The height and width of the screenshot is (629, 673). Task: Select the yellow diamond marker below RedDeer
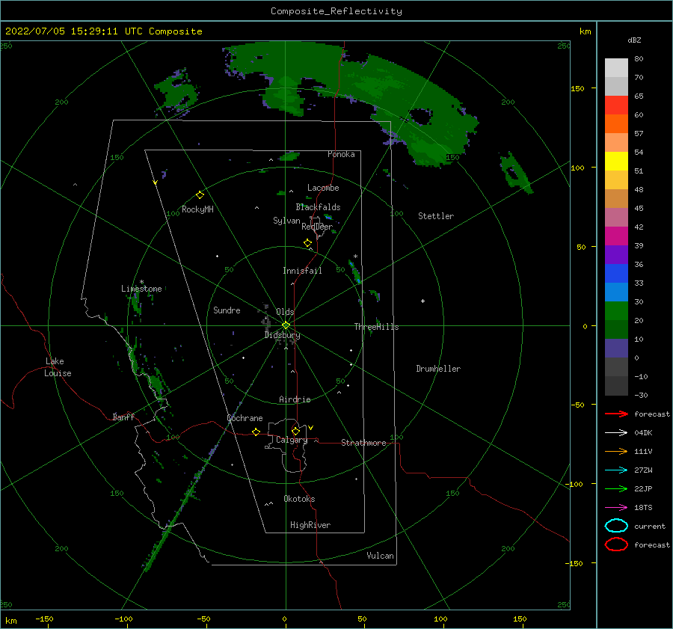(307, 243)
